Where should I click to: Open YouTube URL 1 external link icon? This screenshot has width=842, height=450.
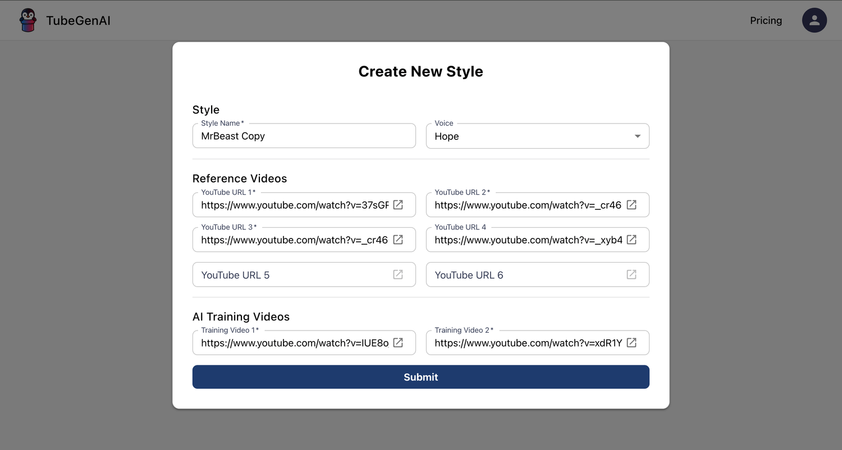click(398, 205)
